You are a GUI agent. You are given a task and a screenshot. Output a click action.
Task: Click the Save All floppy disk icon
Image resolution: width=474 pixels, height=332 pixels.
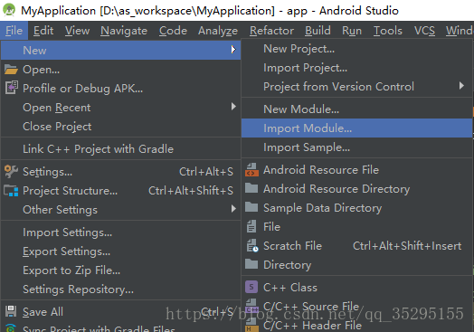pyautogui.click(x=11, y=311)
